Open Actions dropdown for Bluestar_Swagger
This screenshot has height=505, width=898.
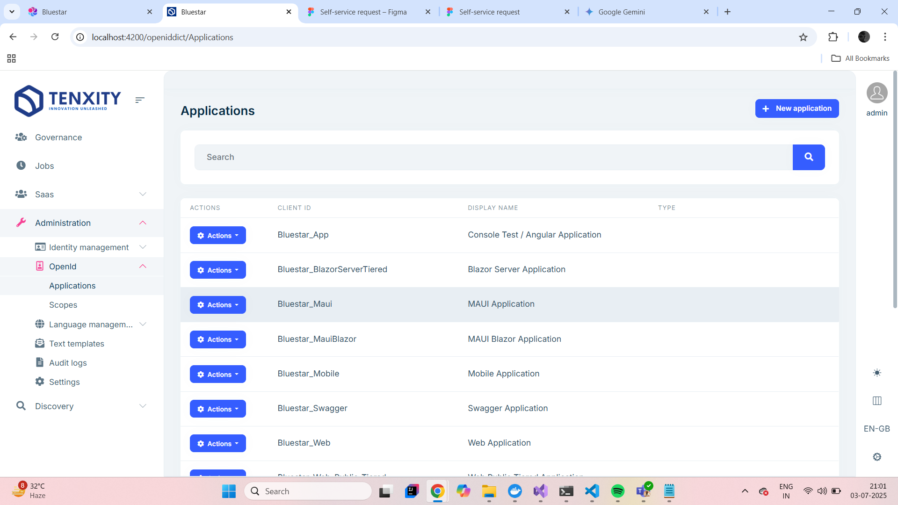pos(217,409)
